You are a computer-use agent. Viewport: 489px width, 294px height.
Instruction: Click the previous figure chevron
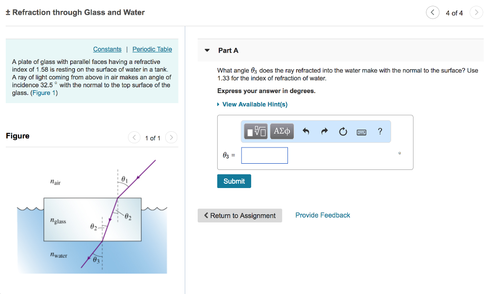click(134, 137)
